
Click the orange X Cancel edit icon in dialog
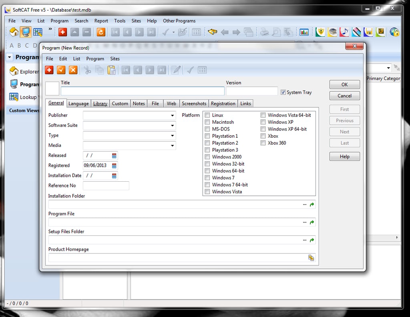73,70
